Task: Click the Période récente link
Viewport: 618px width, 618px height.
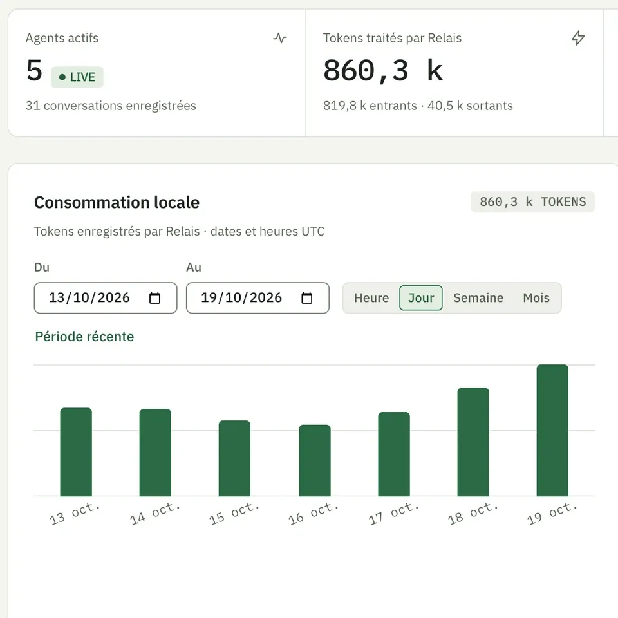Action: [x=84, y=337]
